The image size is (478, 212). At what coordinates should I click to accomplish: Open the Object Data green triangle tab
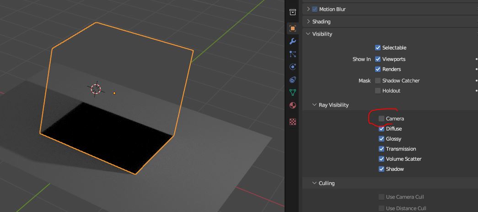click(293, 92)
